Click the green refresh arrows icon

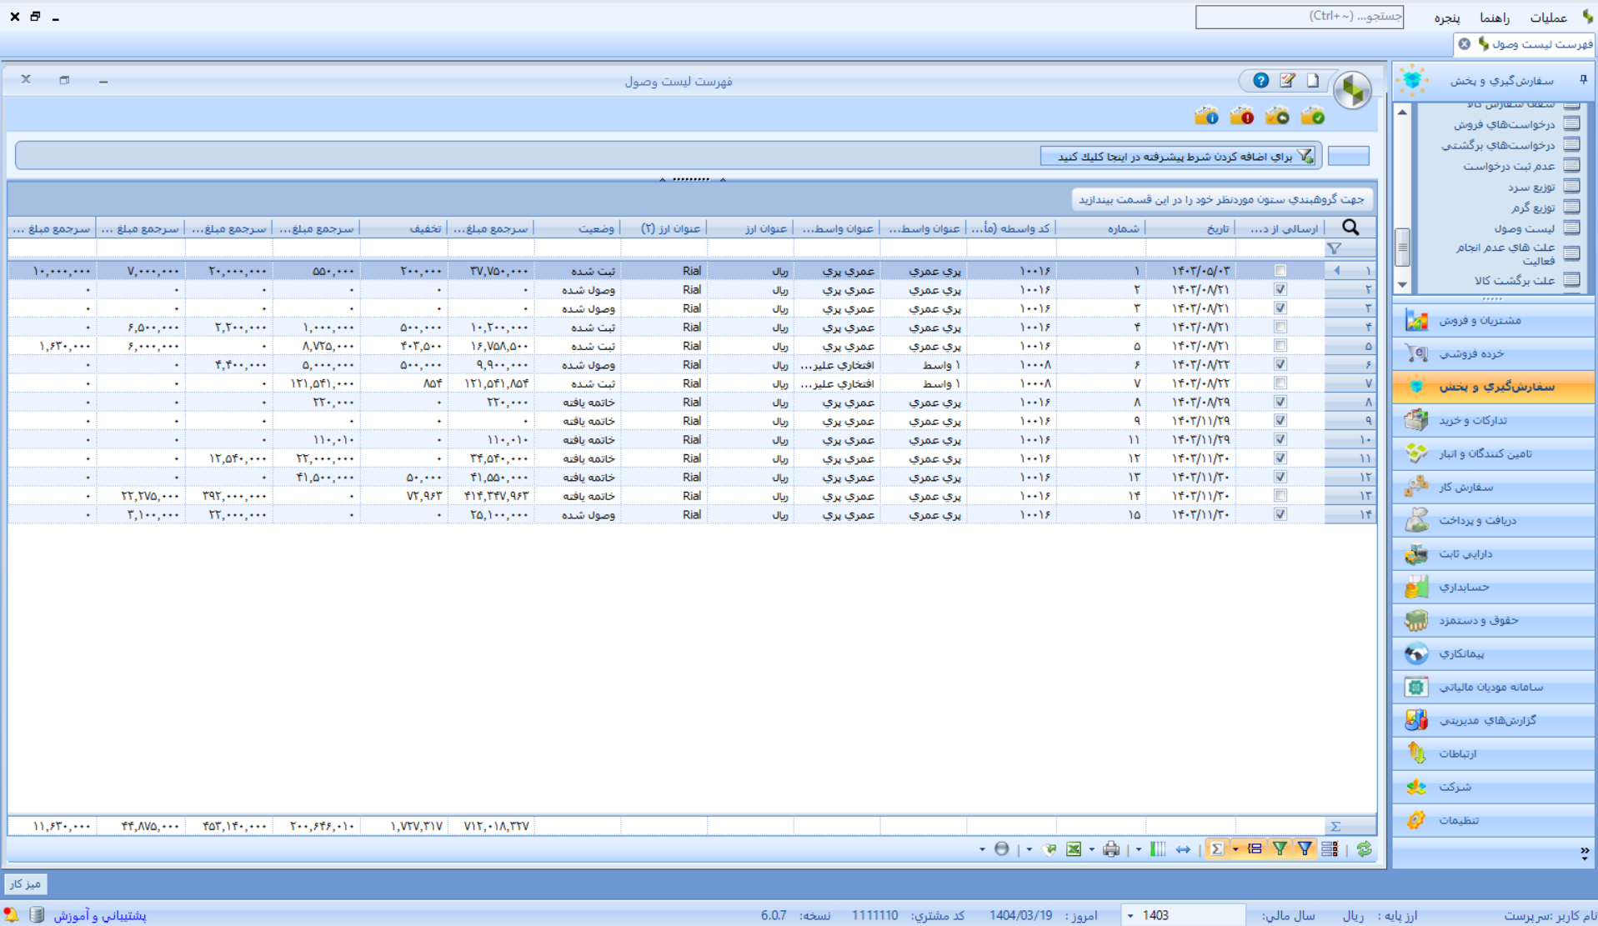[x=1364, y=849]
